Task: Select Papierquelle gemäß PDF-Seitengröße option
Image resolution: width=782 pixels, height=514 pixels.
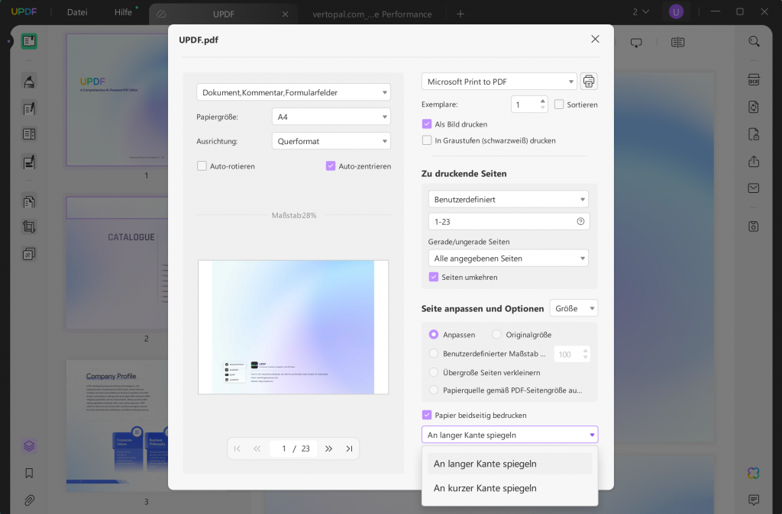Action: (434, 390)
